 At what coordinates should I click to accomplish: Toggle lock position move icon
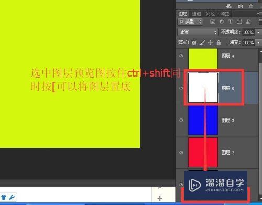tap(211, 42)
